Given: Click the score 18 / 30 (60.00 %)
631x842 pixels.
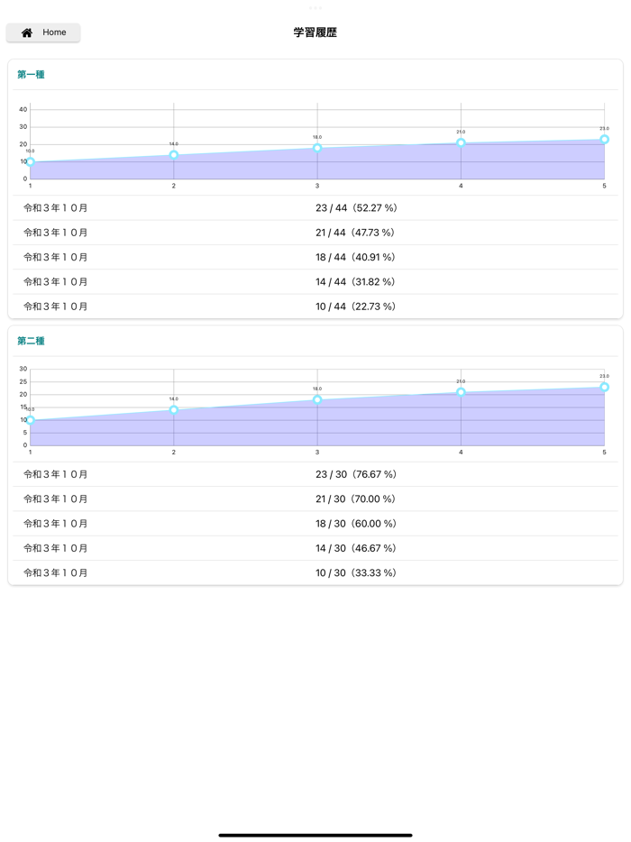Looking at the screenshot, I should point(356,524).
